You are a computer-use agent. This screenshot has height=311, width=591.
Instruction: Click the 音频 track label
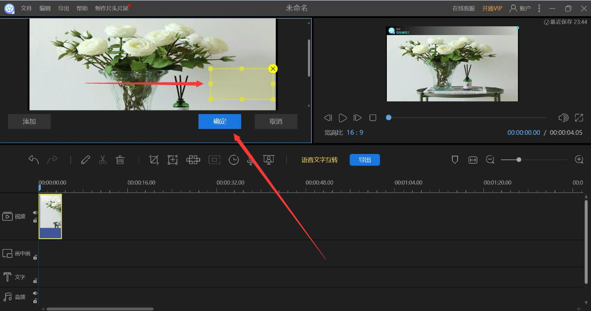click(x=20, y=297)
